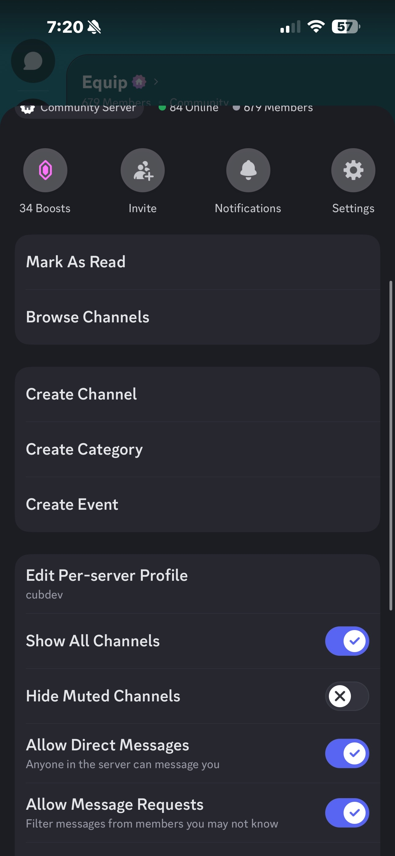The height and width of the screenshot is (856, 395).
Task: Tap the pink server Boosts gem icon
Action: click(45, 170)
